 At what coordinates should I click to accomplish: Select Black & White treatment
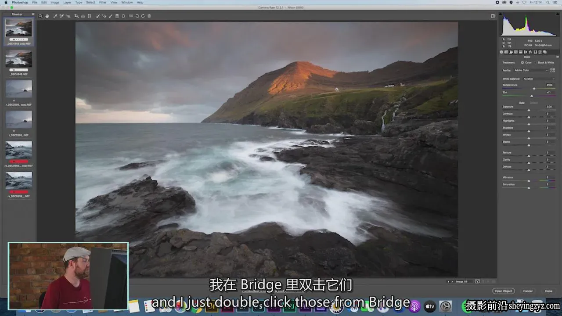coord(535,62)
